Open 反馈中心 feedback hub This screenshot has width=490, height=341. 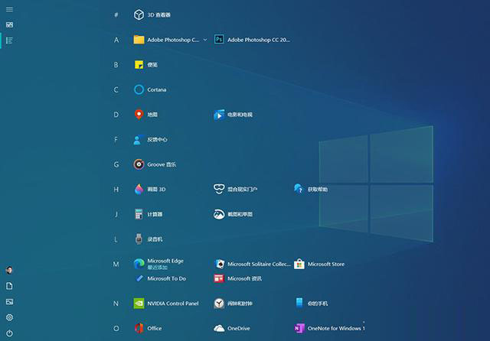[x=151, y=139]
